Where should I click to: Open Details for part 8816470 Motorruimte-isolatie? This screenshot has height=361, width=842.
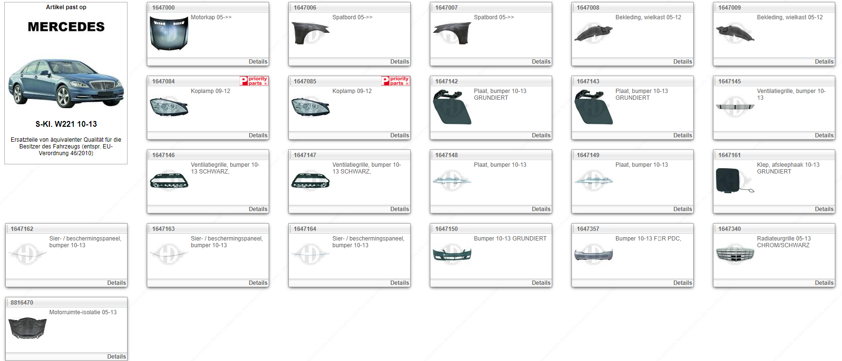pos(116,357)
